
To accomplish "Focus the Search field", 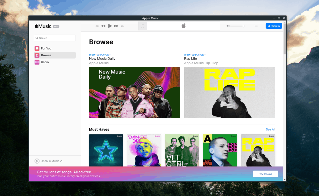I will [x=55, y=38].
